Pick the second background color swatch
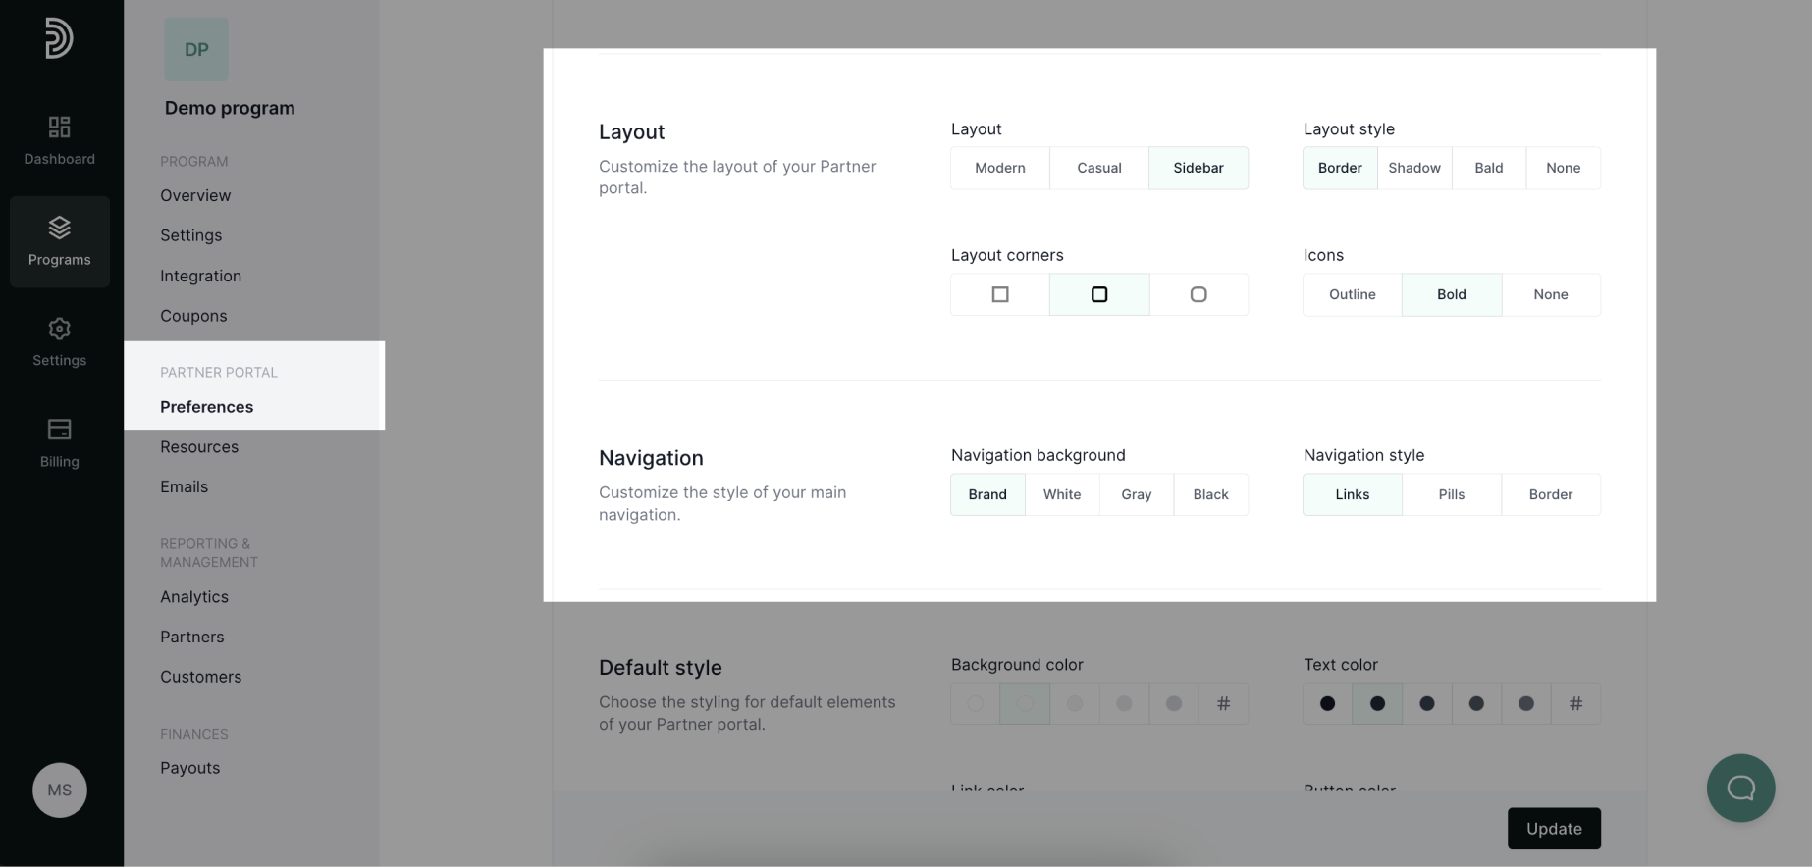 click(x=1025, y=703)
